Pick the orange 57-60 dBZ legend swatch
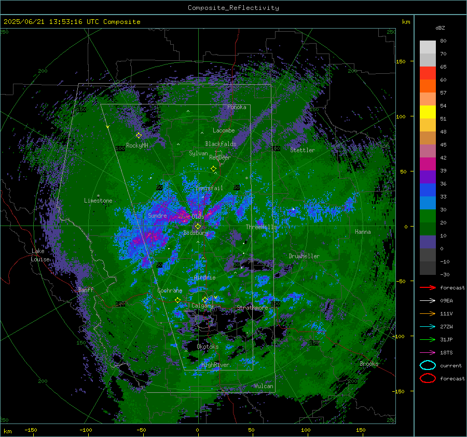 (428, 86)
